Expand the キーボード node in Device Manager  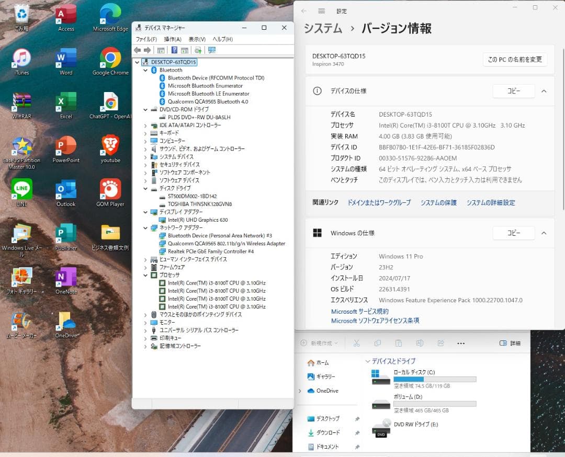pos(146,133)
